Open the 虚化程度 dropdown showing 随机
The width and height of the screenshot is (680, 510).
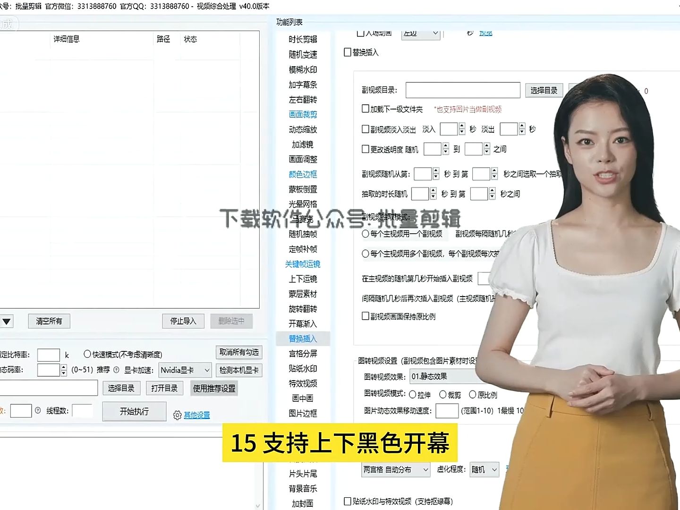(483, 469)
